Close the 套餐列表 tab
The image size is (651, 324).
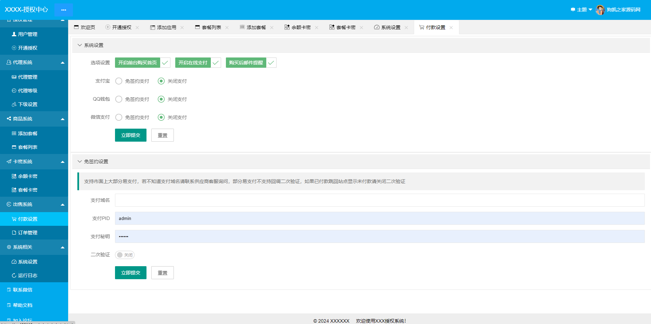coord(227,28)
